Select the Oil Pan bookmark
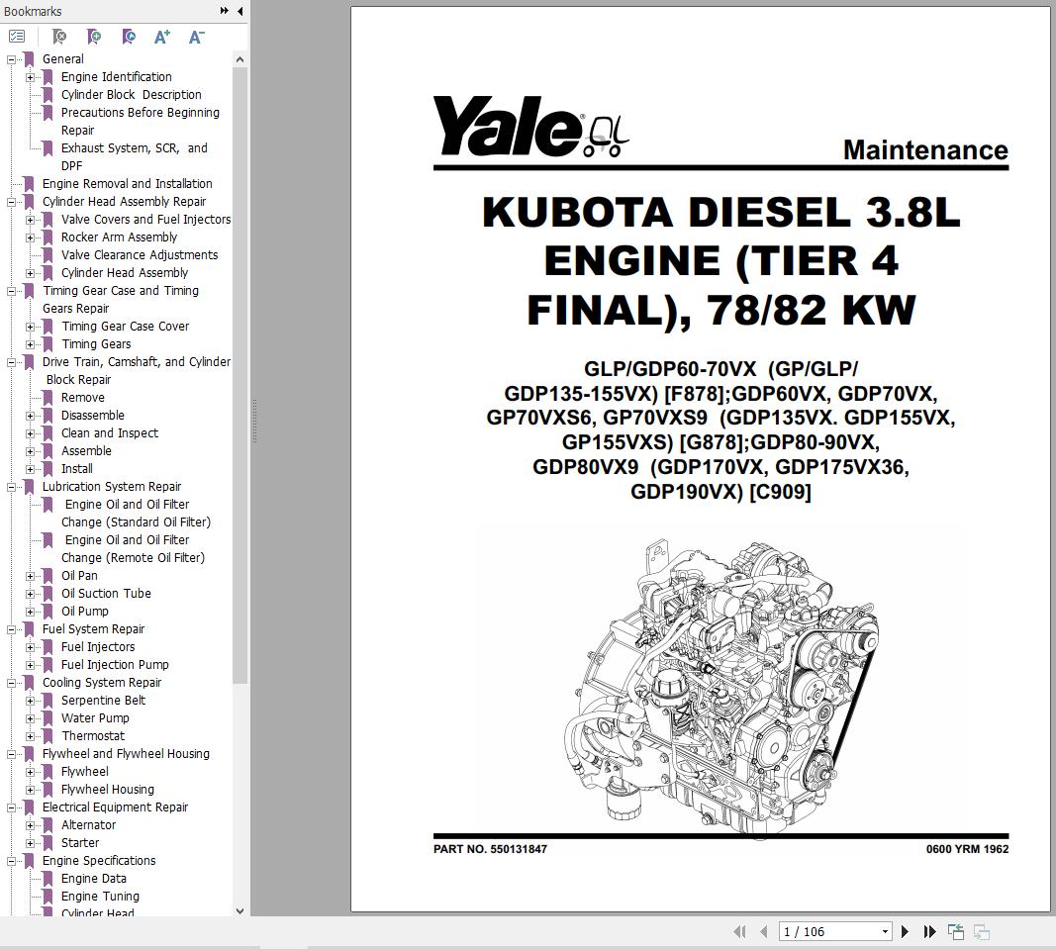Viewport: 1056px width, 949px height. [x=79, y=576]
